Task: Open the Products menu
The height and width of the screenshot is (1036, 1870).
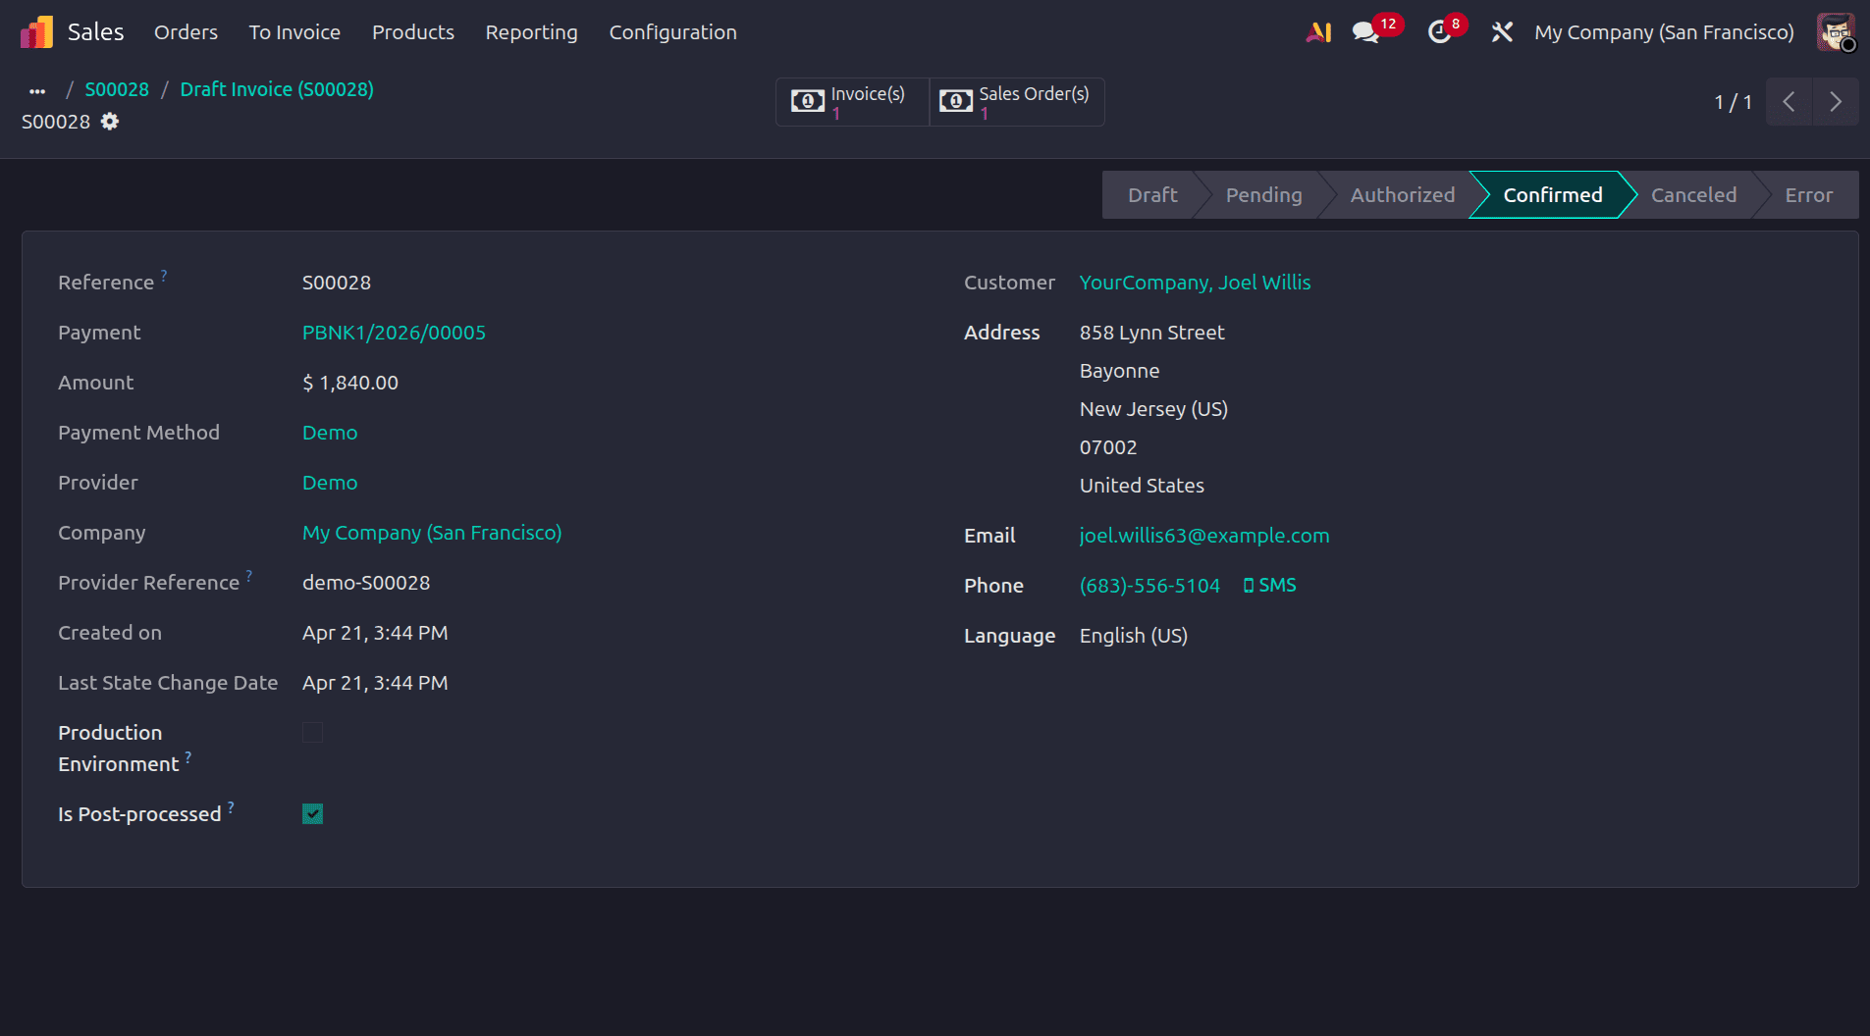Action: pos(413,32)
